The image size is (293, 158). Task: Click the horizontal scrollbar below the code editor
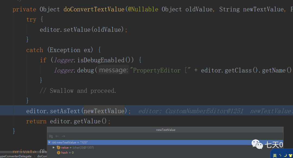24,152
